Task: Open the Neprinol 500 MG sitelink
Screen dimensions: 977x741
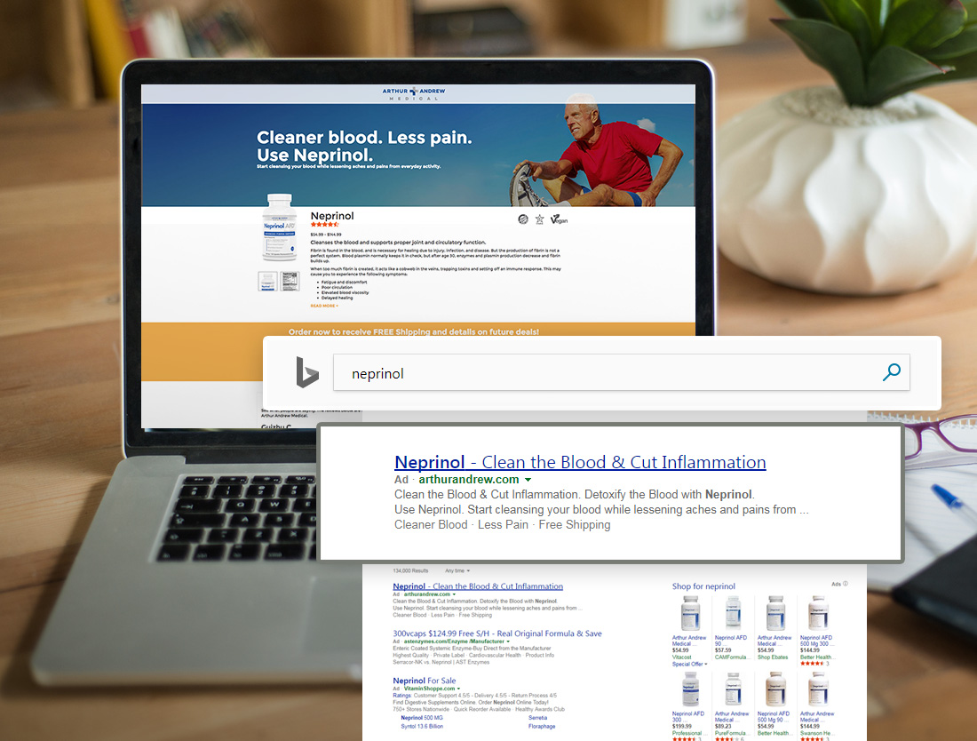Action: click(422, 718)
